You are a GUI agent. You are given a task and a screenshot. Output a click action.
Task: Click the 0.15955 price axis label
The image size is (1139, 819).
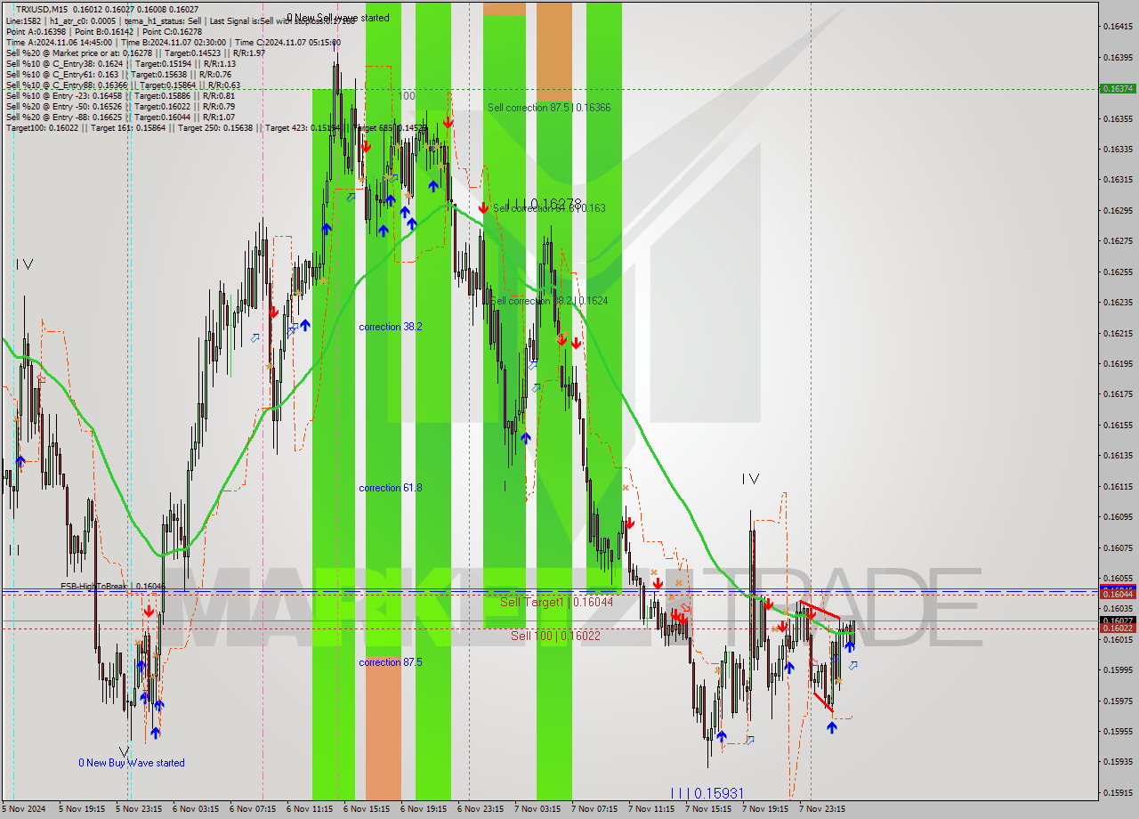[1118, 731]
